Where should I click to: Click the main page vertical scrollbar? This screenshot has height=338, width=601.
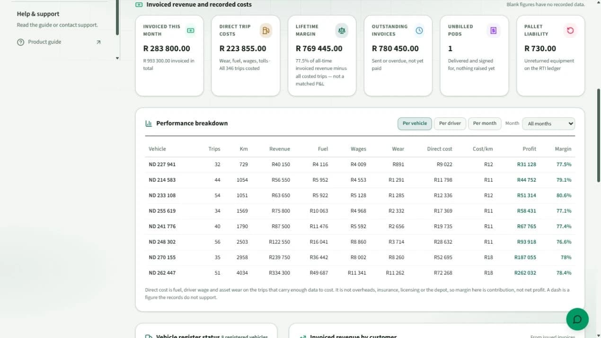(x=599, y=135)
